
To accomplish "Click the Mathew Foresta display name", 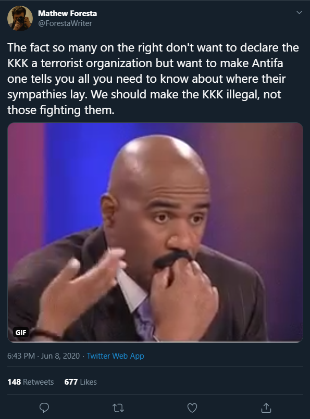I will pyautogui.click(x=67, y=14).
